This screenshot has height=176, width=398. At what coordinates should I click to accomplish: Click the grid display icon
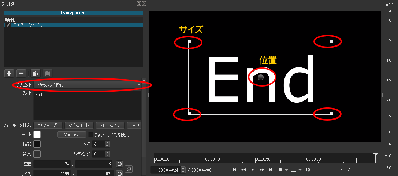point(293,170)
